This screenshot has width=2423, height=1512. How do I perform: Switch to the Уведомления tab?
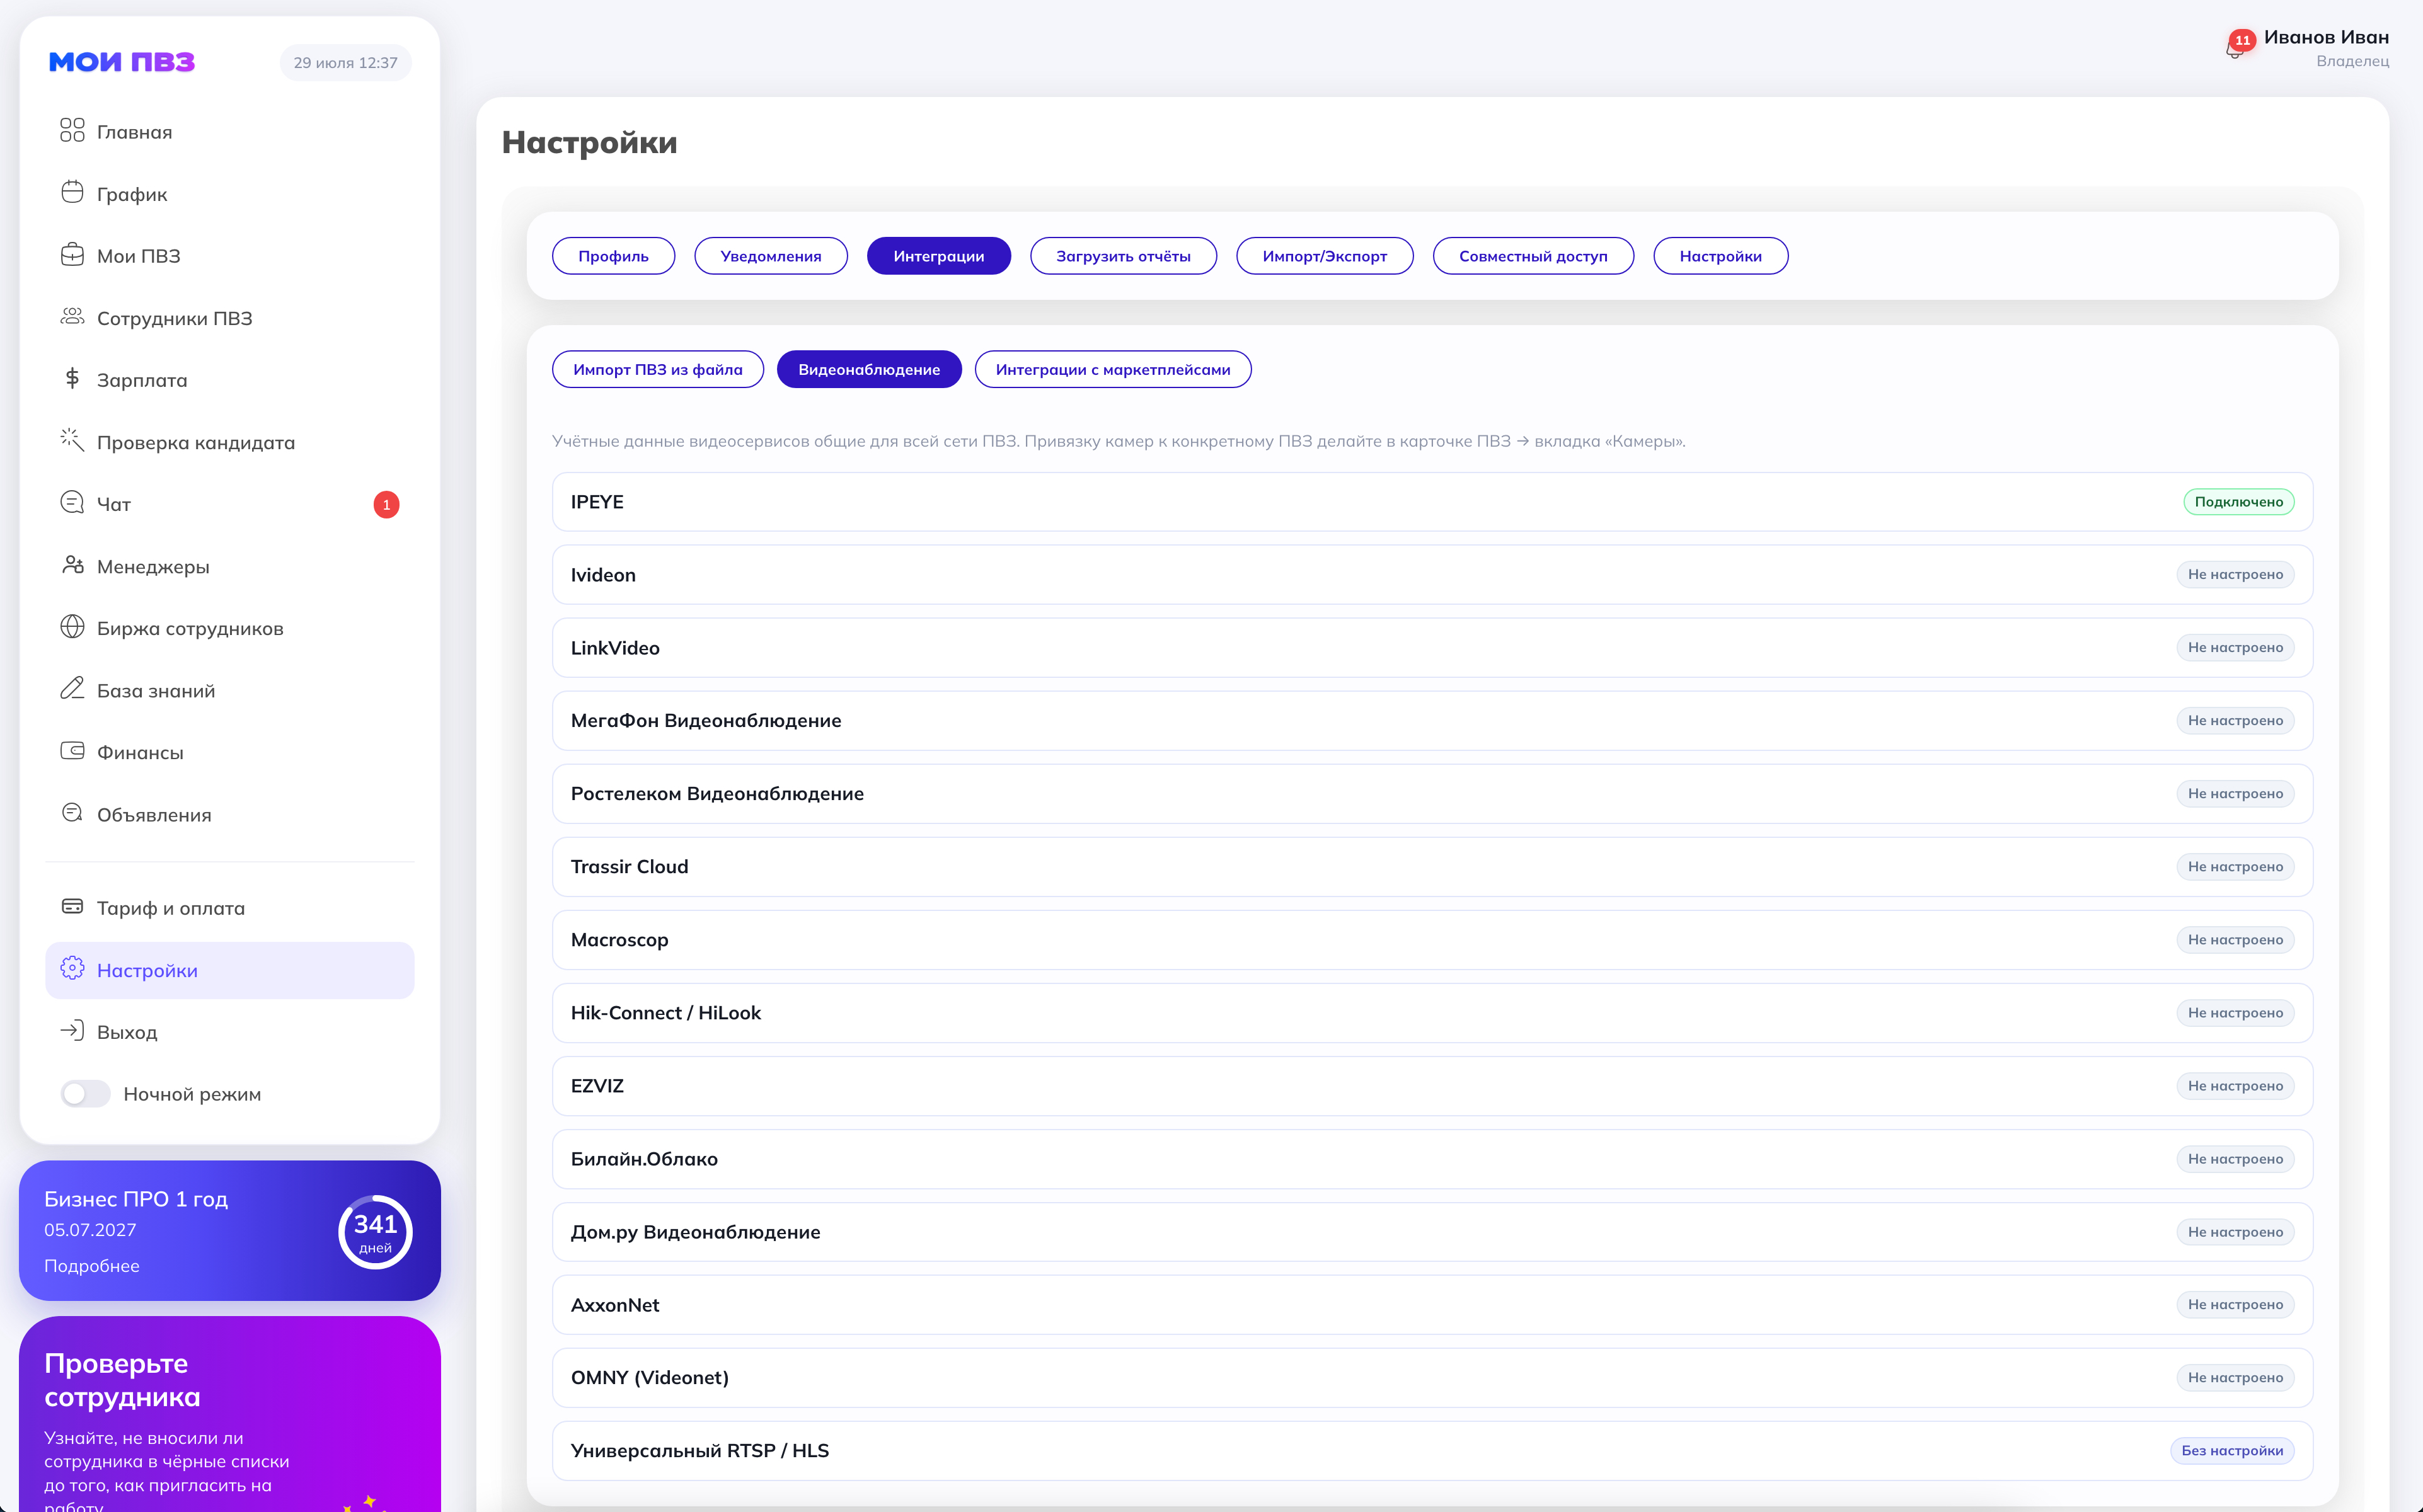click(x=771, y=256)
